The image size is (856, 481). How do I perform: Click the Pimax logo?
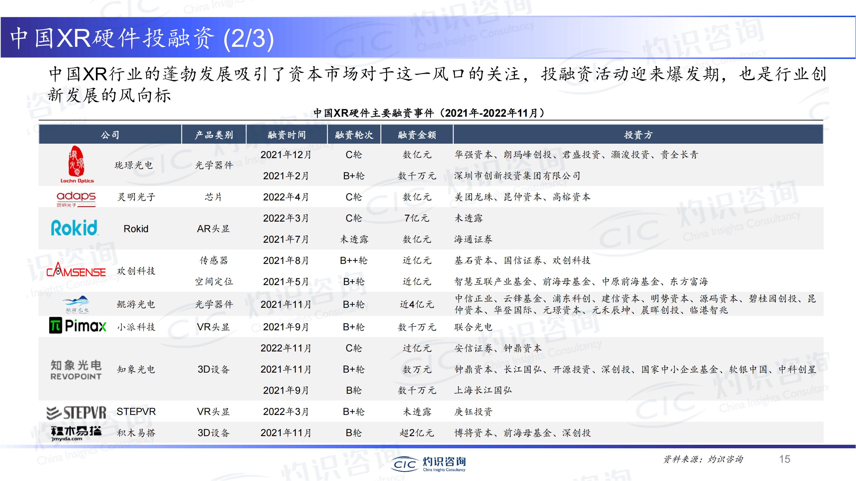click(78, 326)
